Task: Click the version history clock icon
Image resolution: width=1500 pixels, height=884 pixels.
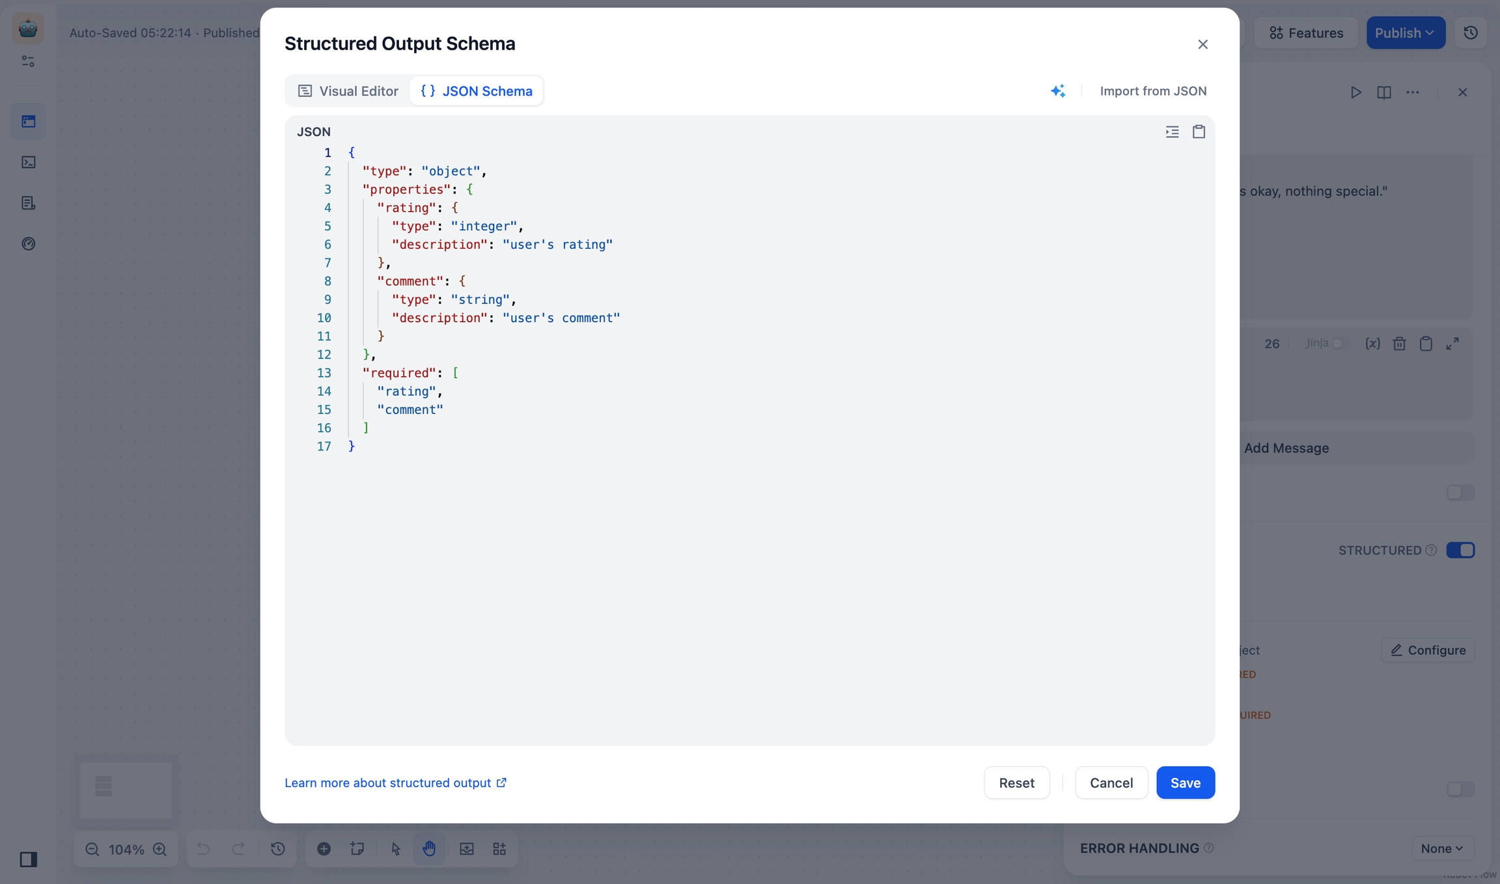Action: tap(1470, 33)
